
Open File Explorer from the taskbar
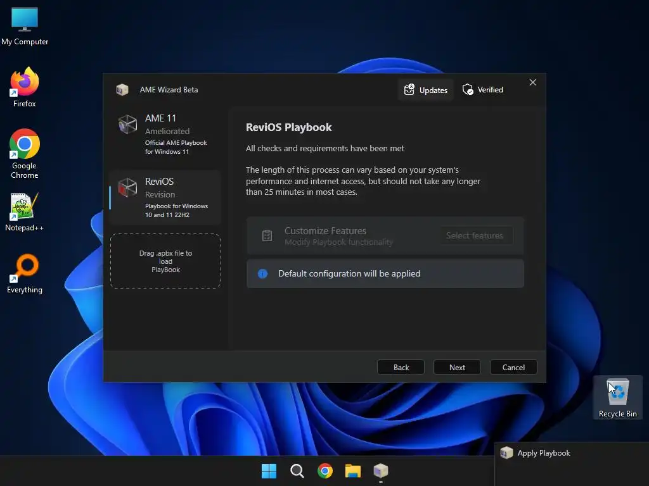[352, 471]
